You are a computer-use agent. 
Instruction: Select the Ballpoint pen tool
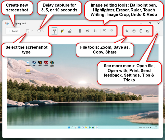[54, 31]
